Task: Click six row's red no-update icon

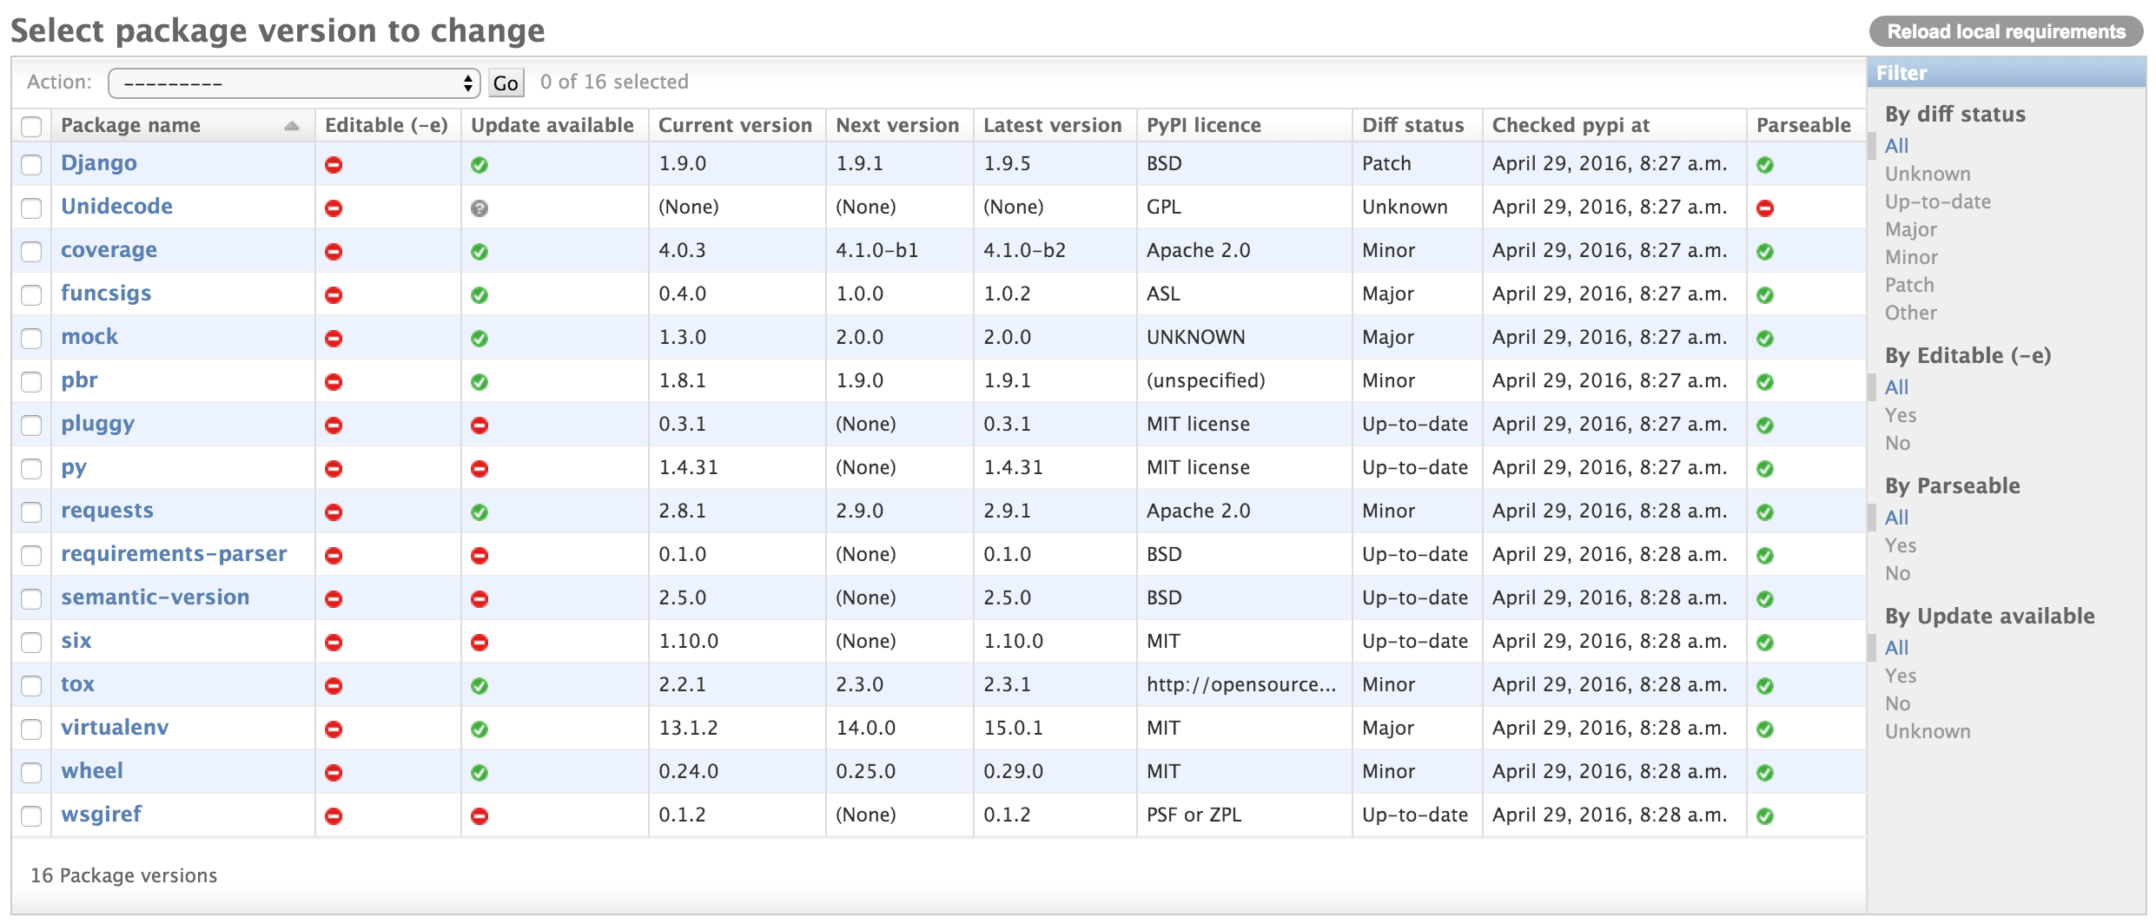Action: 479,643
